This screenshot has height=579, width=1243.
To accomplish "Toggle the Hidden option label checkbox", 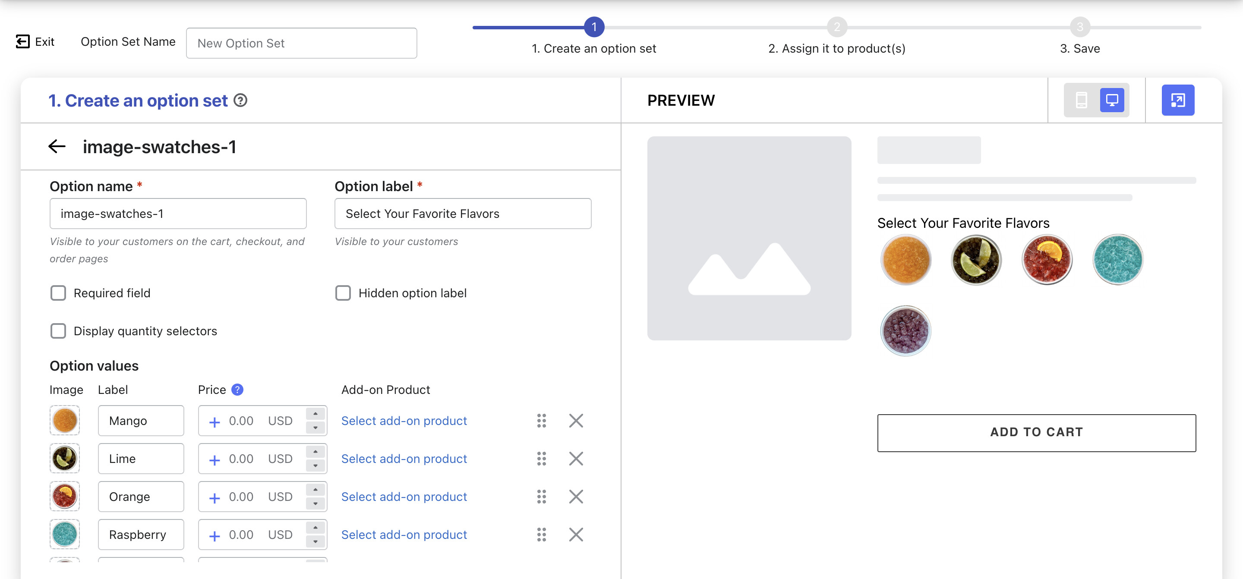I will point(343,293).
